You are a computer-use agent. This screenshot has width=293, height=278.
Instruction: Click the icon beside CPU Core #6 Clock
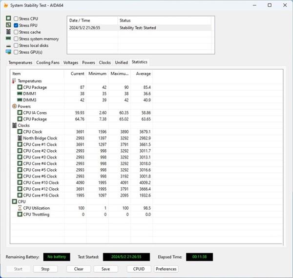pyautogui.click(x=20, y=176)
